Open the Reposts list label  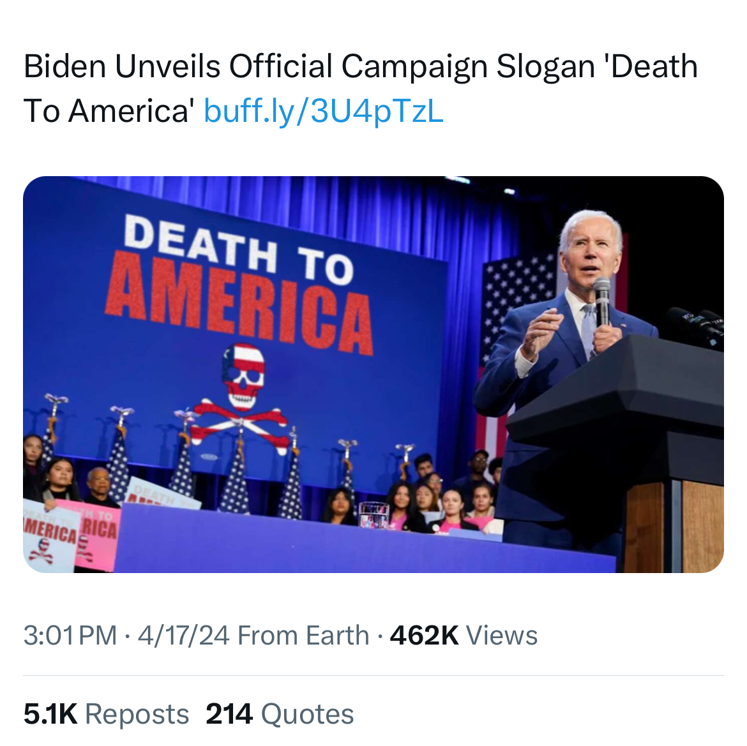pyautogui.click(x=137, y=714)
